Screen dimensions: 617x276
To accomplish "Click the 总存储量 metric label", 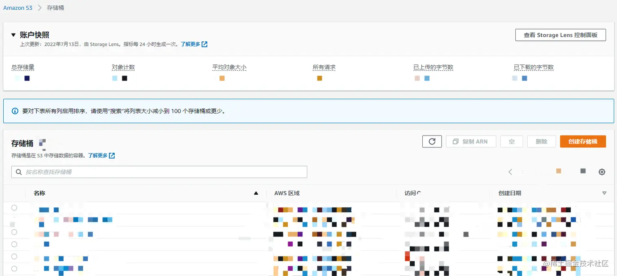I will click(x=23, y=67).
